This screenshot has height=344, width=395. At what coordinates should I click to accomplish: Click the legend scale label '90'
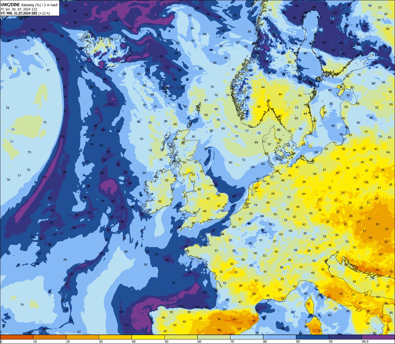click(298, 342)
